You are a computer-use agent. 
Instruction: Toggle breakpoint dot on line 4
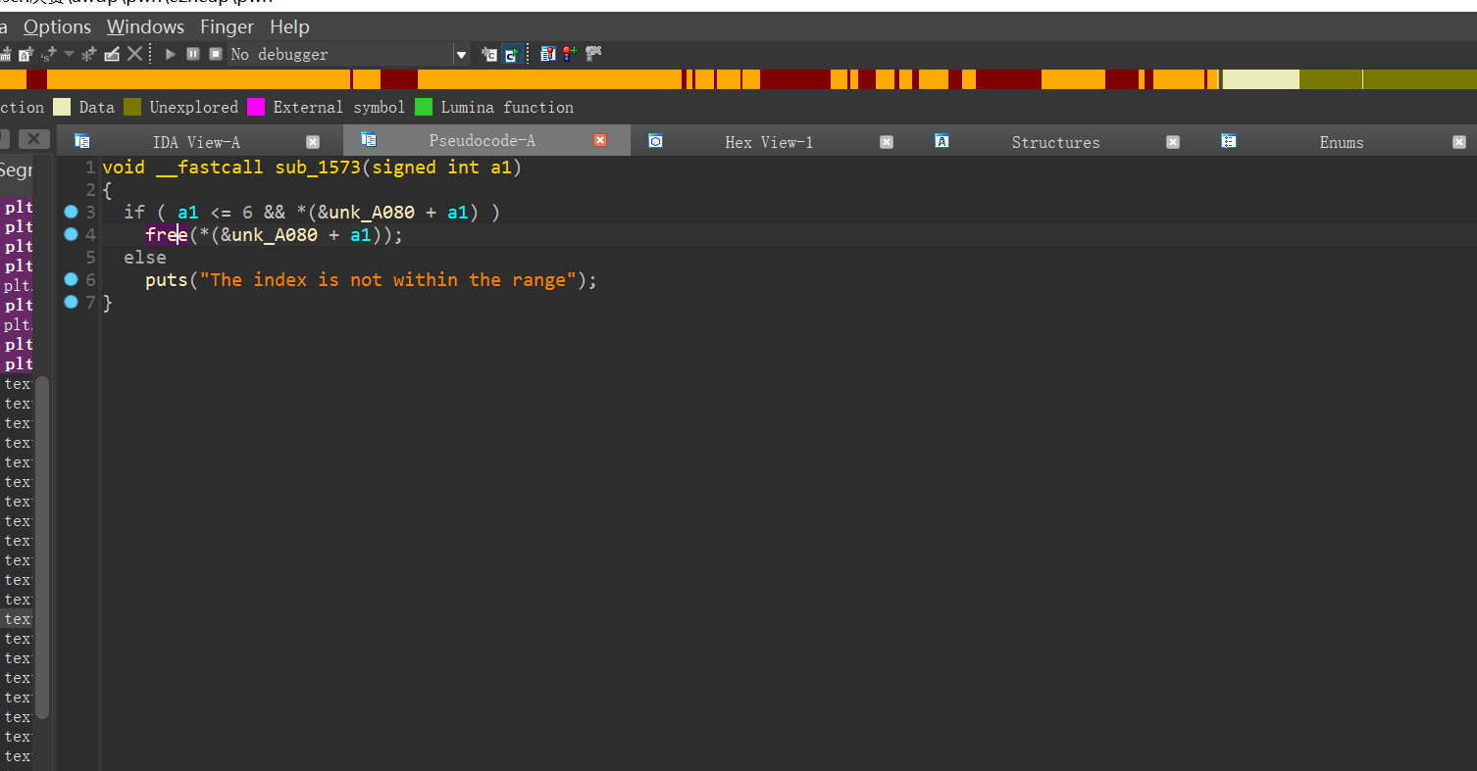click(x=71, y=234)
